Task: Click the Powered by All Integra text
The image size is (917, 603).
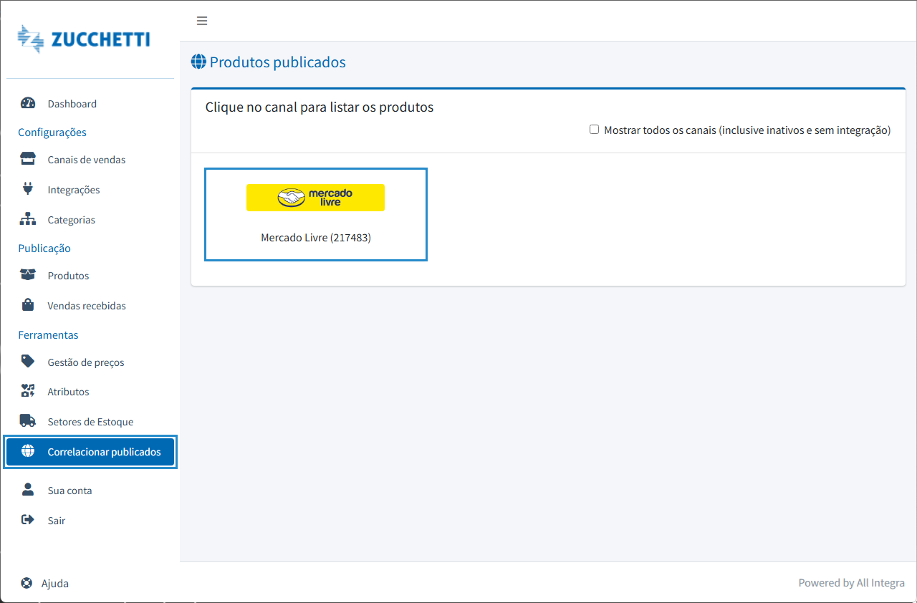Action: click(851, 583)
